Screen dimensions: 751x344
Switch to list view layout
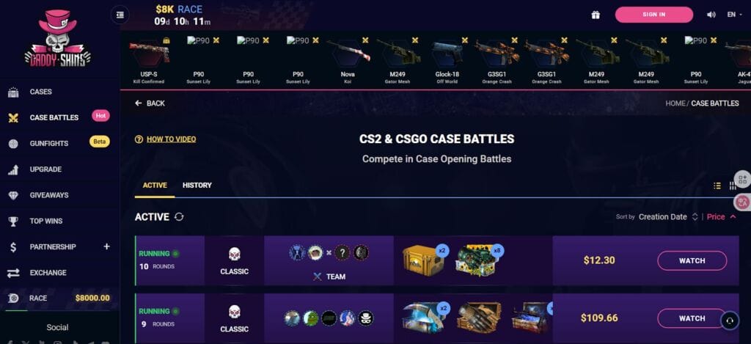click(x=717, y=186)
